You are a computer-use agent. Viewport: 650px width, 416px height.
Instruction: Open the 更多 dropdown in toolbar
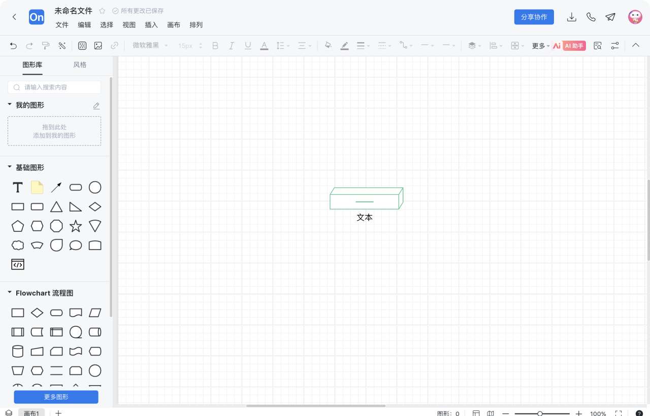point(540,46)
